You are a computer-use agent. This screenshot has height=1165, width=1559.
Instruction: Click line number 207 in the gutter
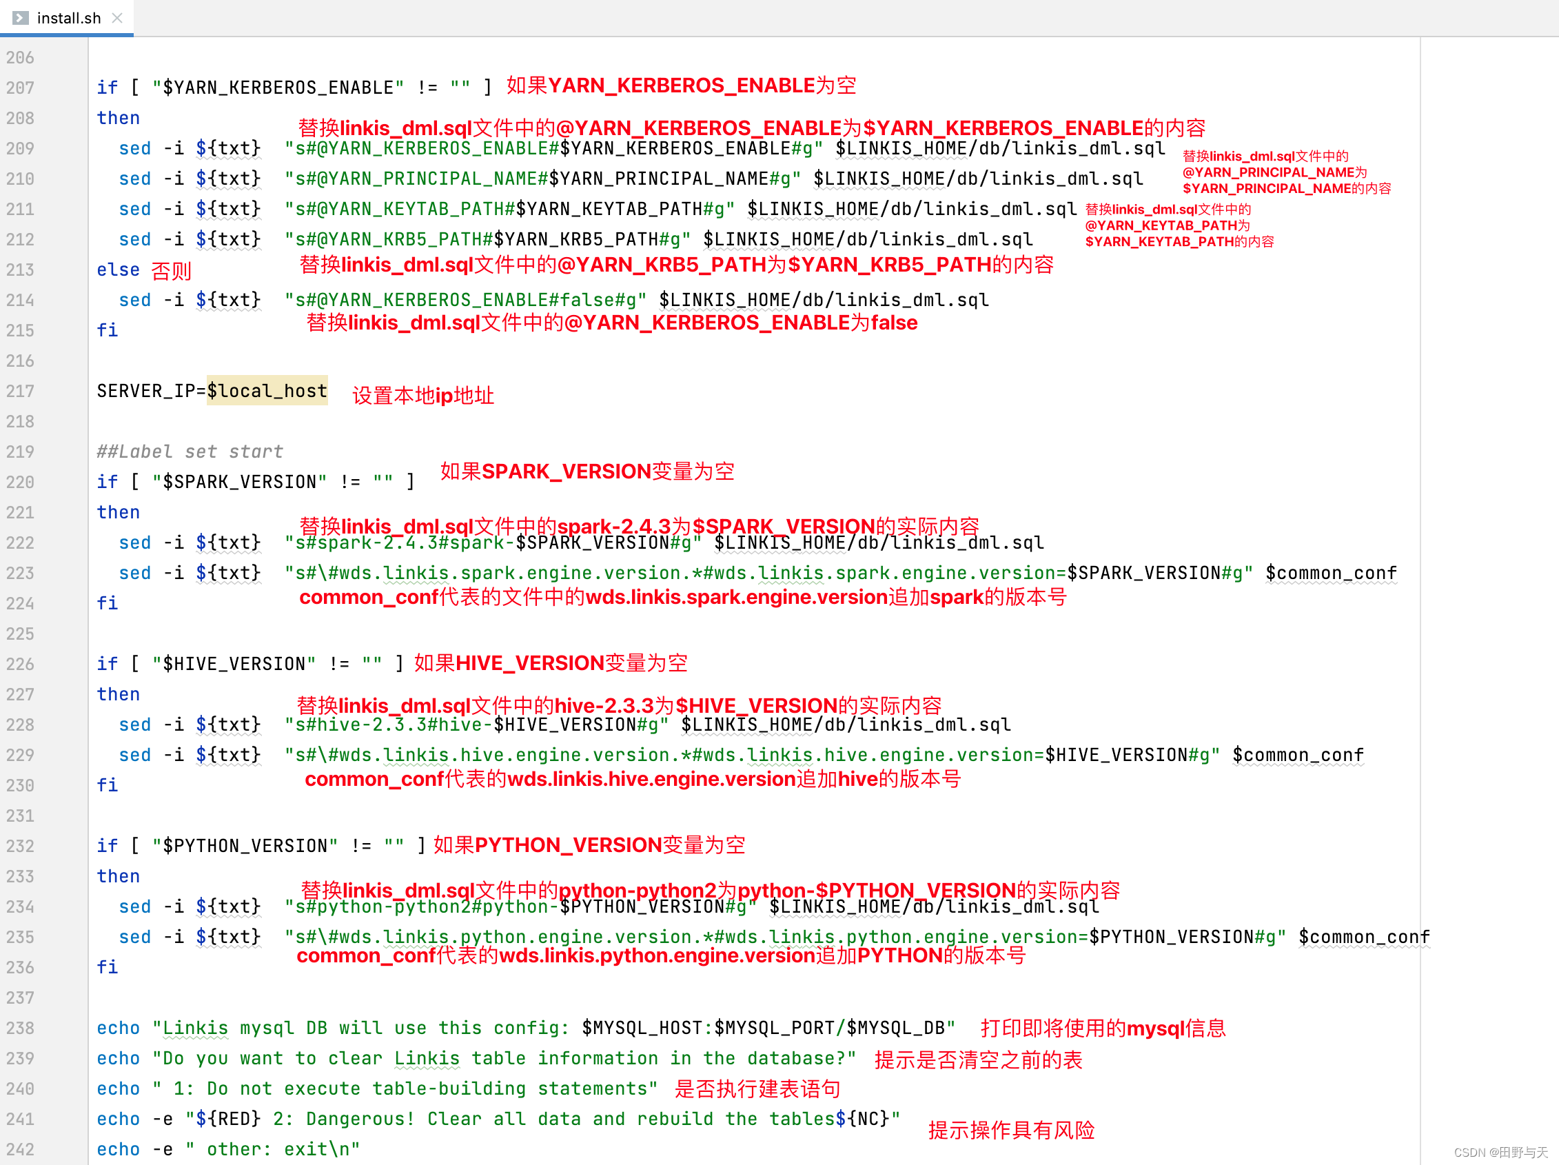[21, 88]
